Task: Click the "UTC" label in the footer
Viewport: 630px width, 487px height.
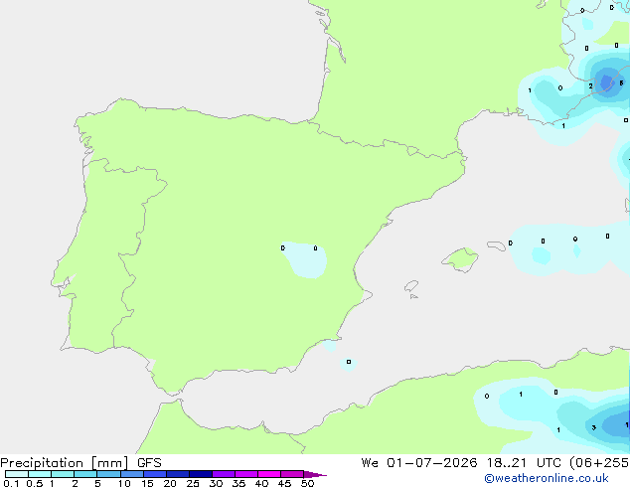Action: point(550,463)
